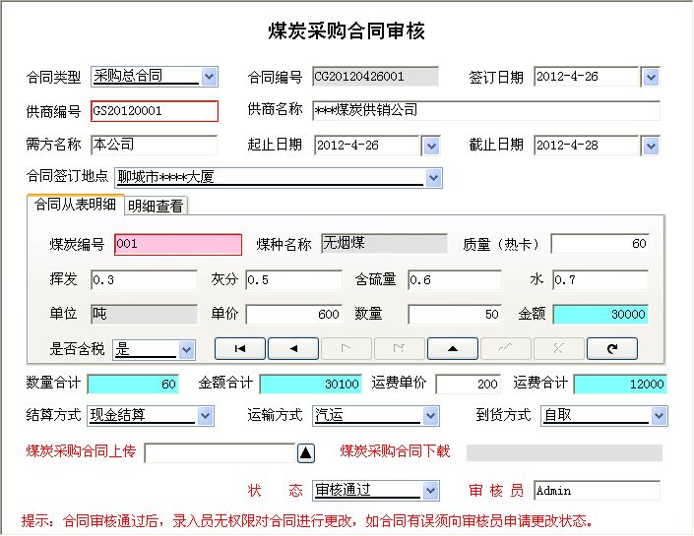This screenshot has height=536, width=694.
Task: Switch to 明细查看 tab
Action: tap(156, 206)
